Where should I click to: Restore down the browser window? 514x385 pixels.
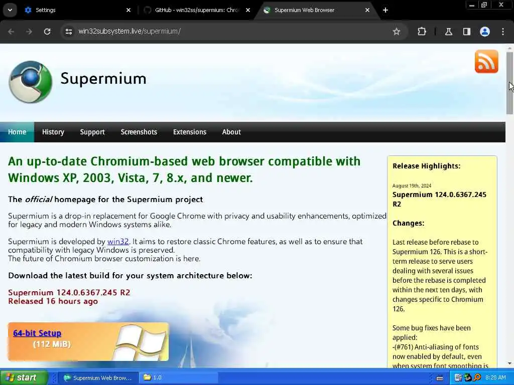click(x=484, y=5)
